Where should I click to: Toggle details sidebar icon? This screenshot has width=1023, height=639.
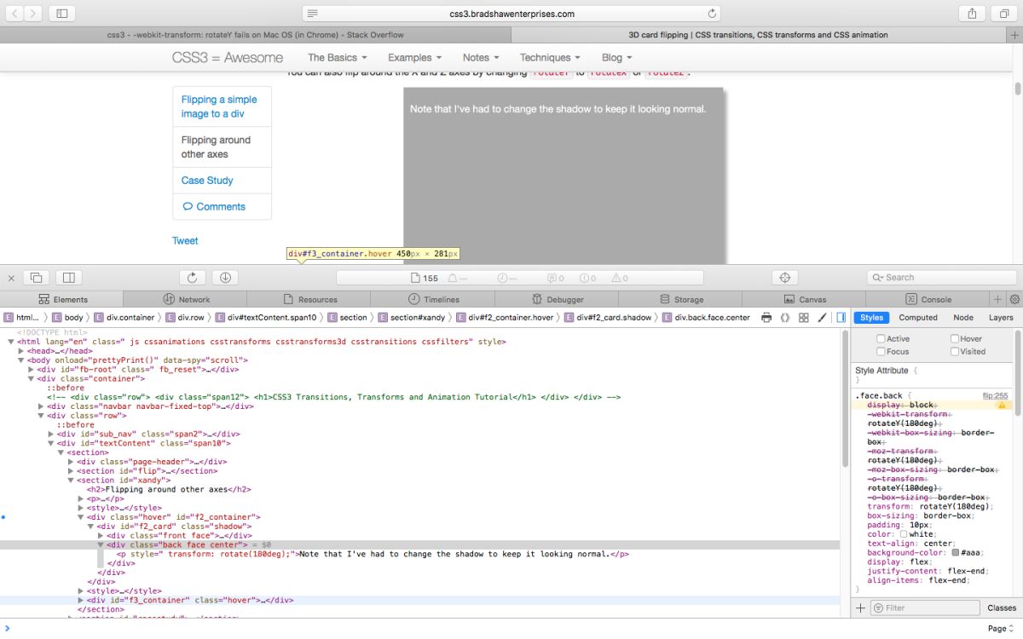[x=841, y=318]
